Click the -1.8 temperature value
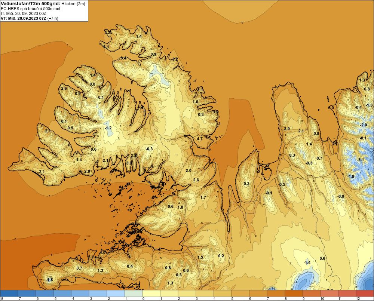374x301 pixels. 49,280
